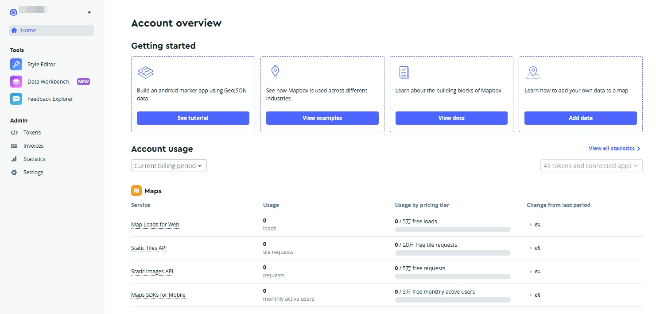Click the free loads usage progress bar

(453, 230)
